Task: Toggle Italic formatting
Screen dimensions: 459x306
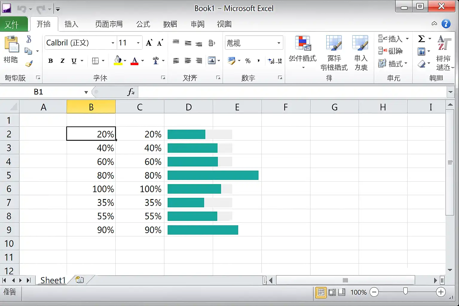Action: 62,61
